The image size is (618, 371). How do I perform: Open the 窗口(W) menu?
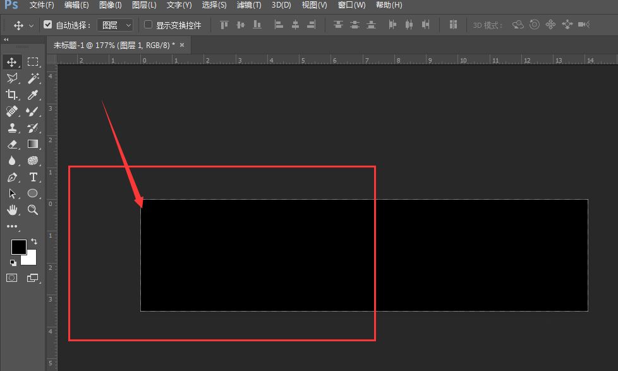[351, 5]
